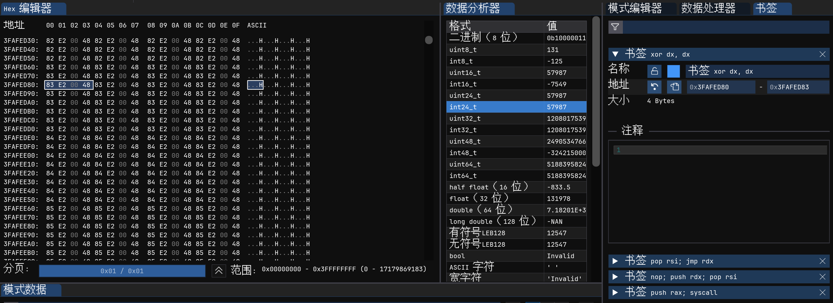The height and width of the screenshot is (303, 833).
Task: Delete the 'pop rsi; jmp rdx' bookmark
Action: (x=822, y=261)
